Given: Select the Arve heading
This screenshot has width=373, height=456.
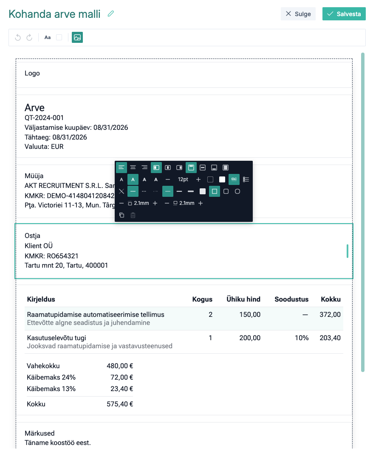Looking at the screenshot, I should [x=34, y=108].
